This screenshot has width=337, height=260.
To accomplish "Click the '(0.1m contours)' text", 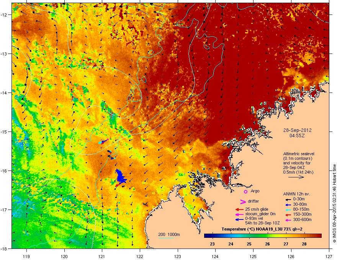I will click(x=298, y=159).
